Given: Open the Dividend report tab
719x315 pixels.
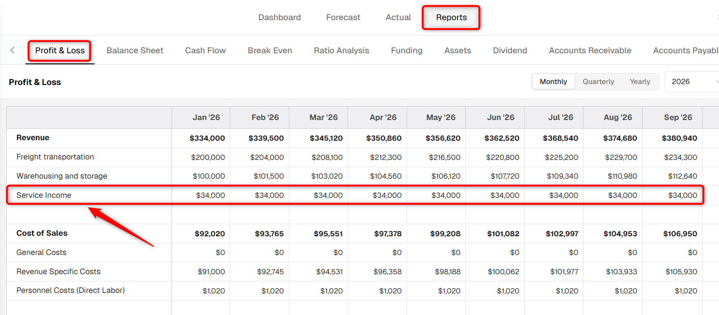Looking at the screenshot, I should pyautogui.click(x=510, y=50).
